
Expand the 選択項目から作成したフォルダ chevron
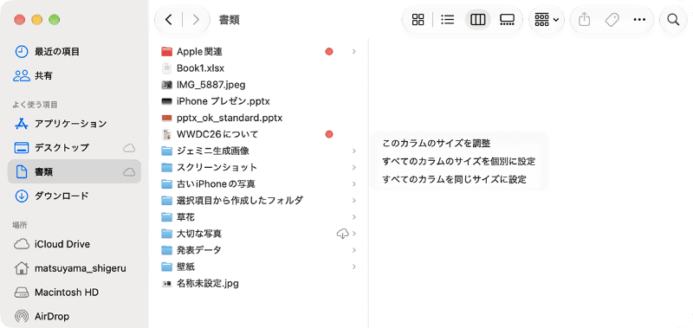click(x=354, y=201)
